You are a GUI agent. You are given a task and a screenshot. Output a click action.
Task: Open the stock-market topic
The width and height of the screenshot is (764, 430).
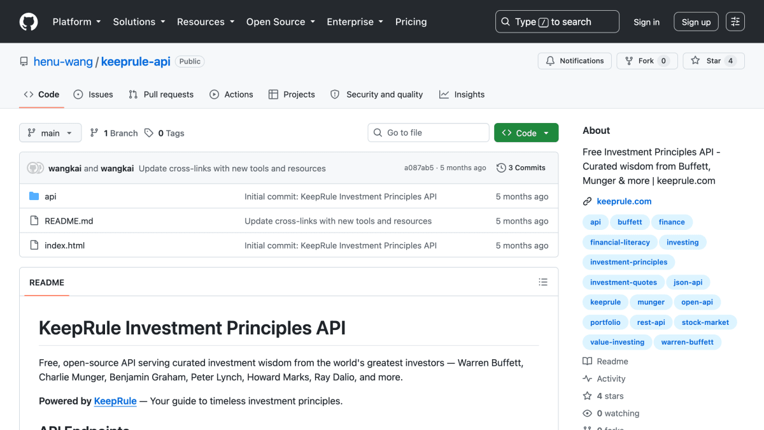tap(705, 322)
